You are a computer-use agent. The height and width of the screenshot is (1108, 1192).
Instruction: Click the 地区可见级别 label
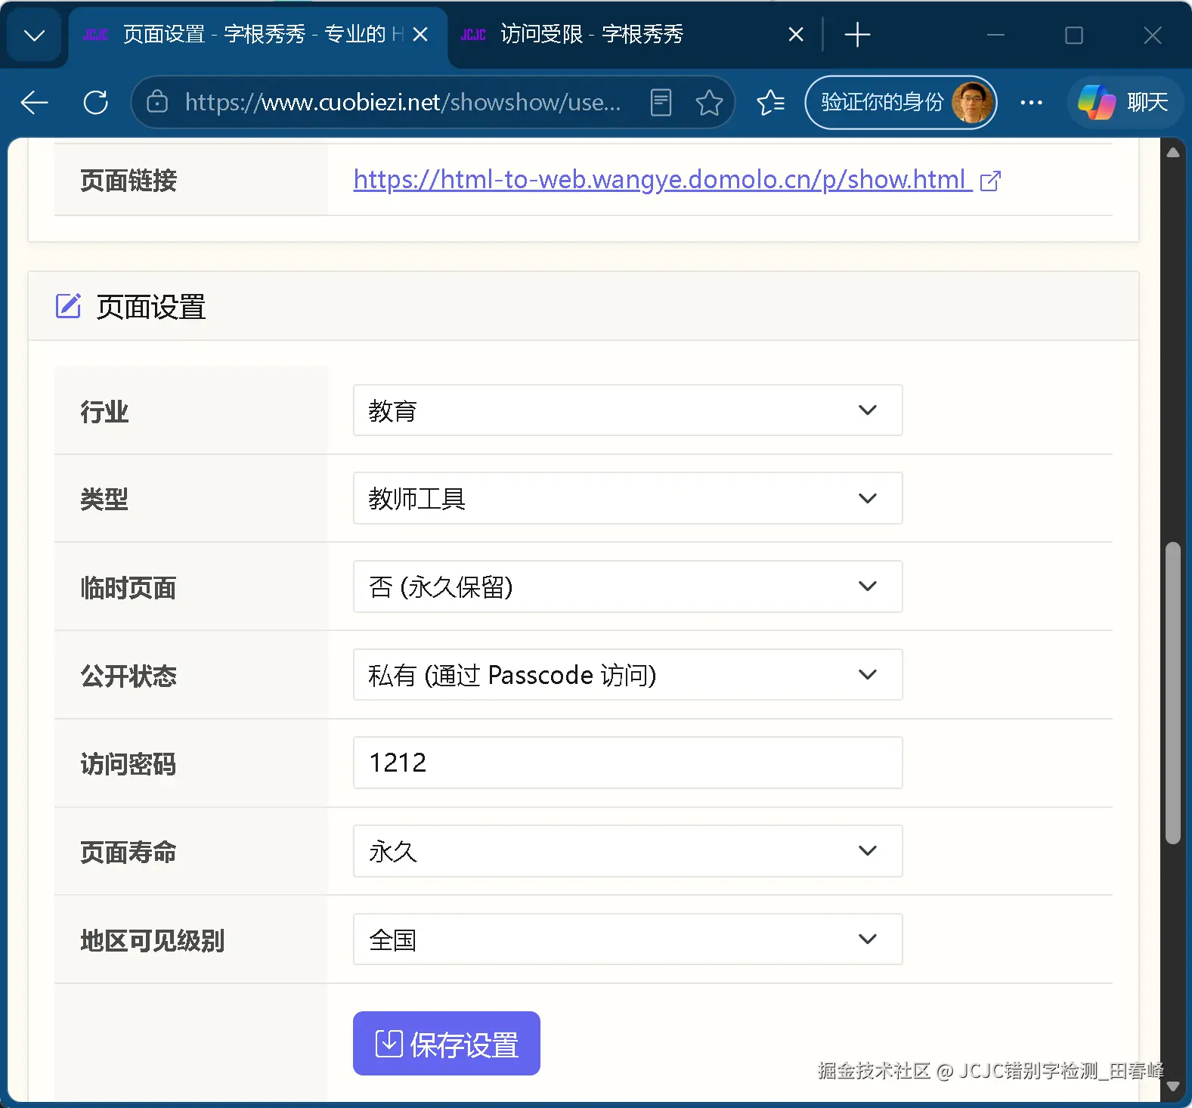[x=153, y=941]
